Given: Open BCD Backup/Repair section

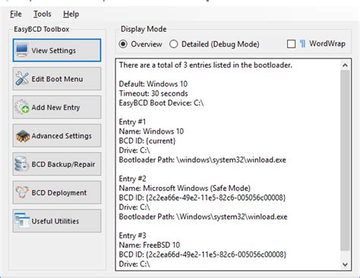Looking at the screenshot, I should (57, 164).
